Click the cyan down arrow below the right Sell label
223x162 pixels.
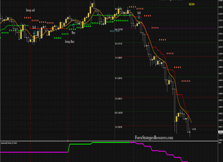point(139,17)
